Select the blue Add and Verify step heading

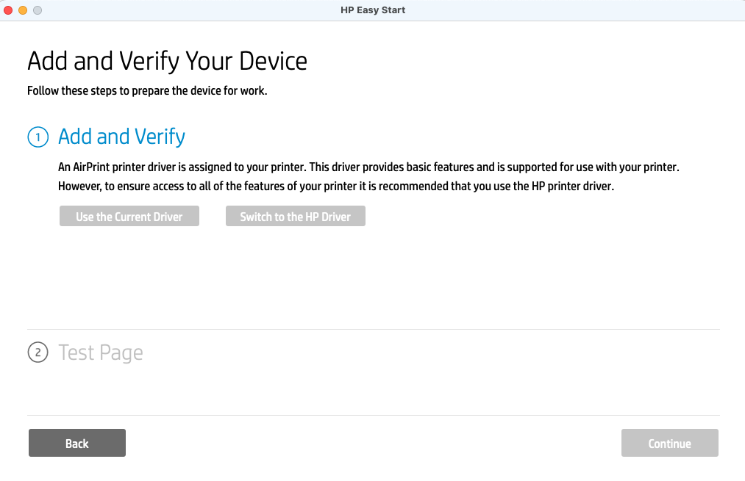pyautogui.click(x=121, y=137)
